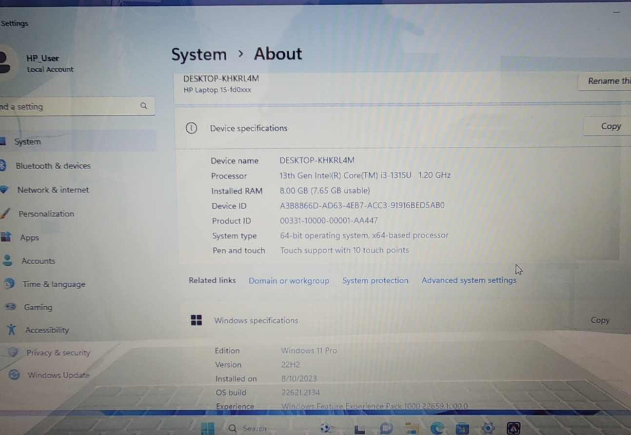
Task: Click the HP Laptop 15-fd0xxx model text
Action: [x=217, y=90]
